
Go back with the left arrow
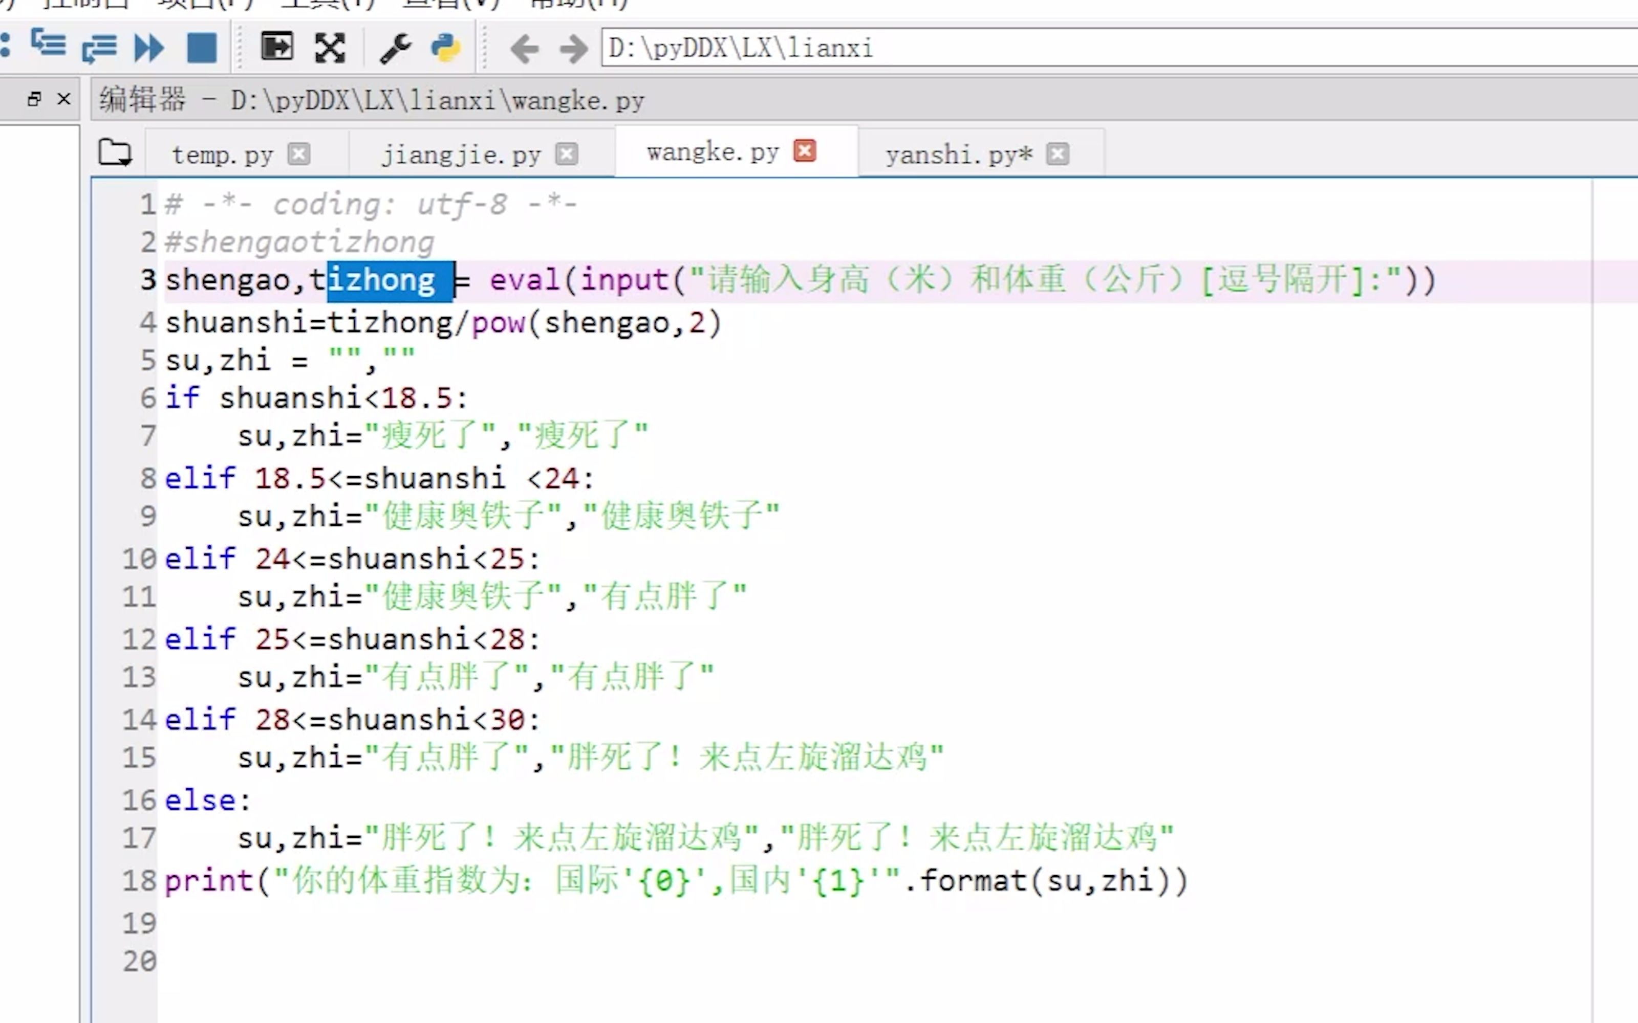point(524,49)
